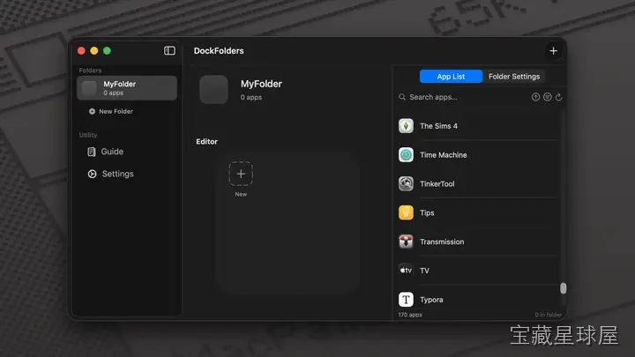Screen dimensions: 635x357
Task: Click "Typora" name
Action: click(431, 300)
